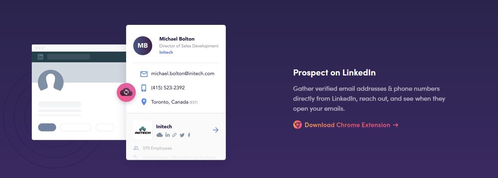Click the Chrome logo icon
This screenshot has width=498, height=178.
(x=298, y=125)
